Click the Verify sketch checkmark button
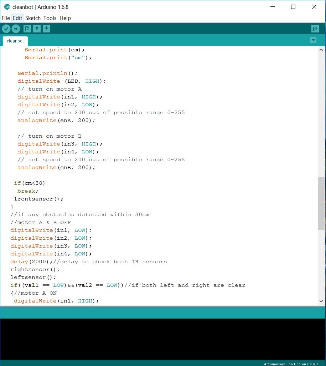 6,29
